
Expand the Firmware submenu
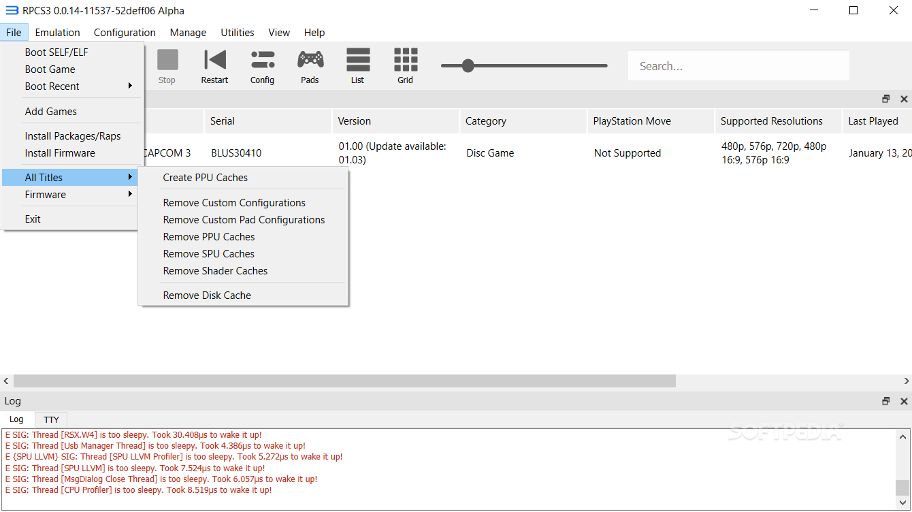coord(45,194)
